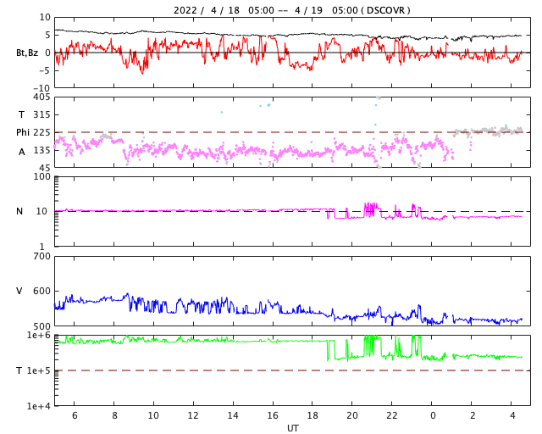Click the 700 tick on velocity axis
Image resolution: width=542 pixels, height=434 pixels.
(41, 257)
